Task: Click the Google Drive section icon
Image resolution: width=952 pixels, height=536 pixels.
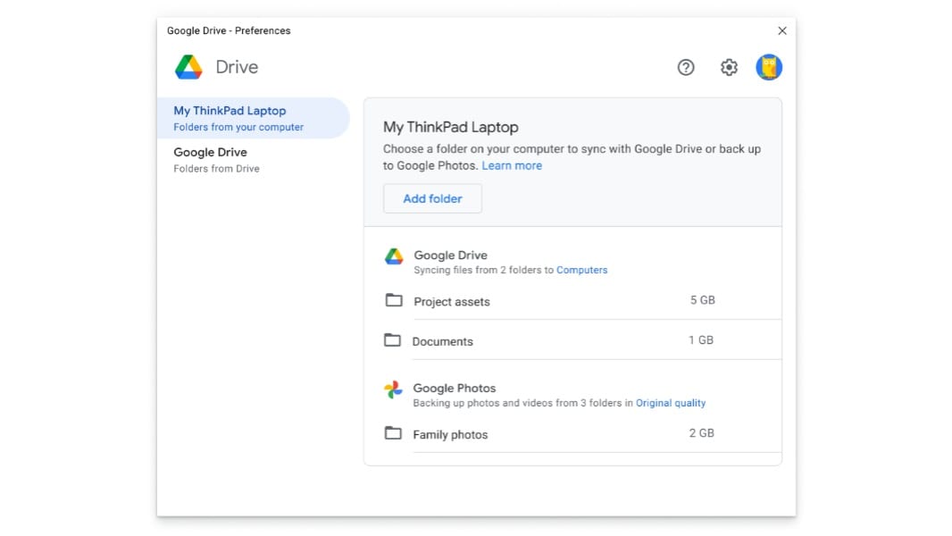Action: pos(394,257)
